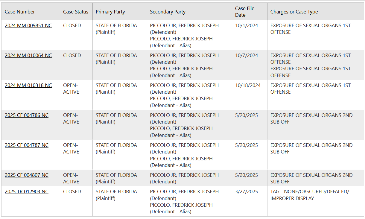This screenshot has width=365, height=219.
Task: Click OPEN-ACTIVE status of case 004807
Action: tap(71, 179)
